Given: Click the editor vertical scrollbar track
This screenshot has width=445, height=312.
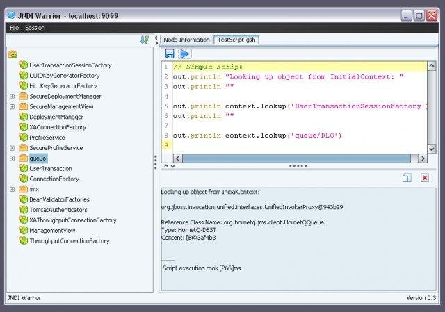Looking at the screenshot, I should coord(431,107).
